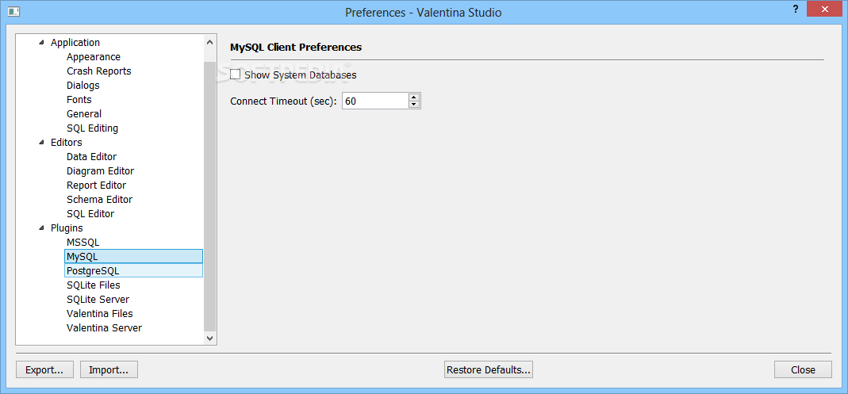Select Diagram Editor in the tree
The image size is (848, 394).
click(100, 170)
